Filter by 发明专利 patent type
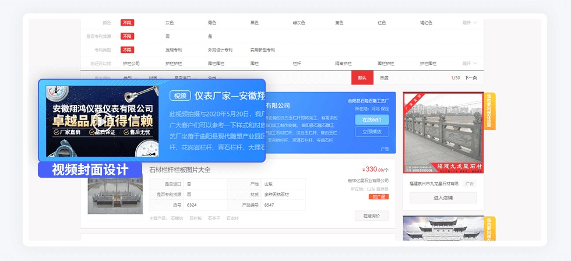The height and width of the screenshot is (261, 571). 174,50
